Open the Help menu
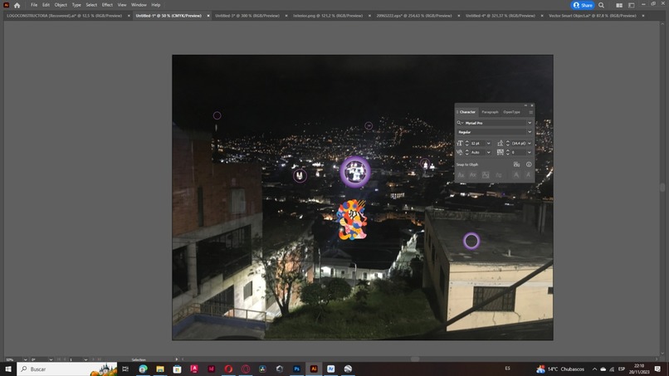The image size is (669, 376). coord(156,5)
